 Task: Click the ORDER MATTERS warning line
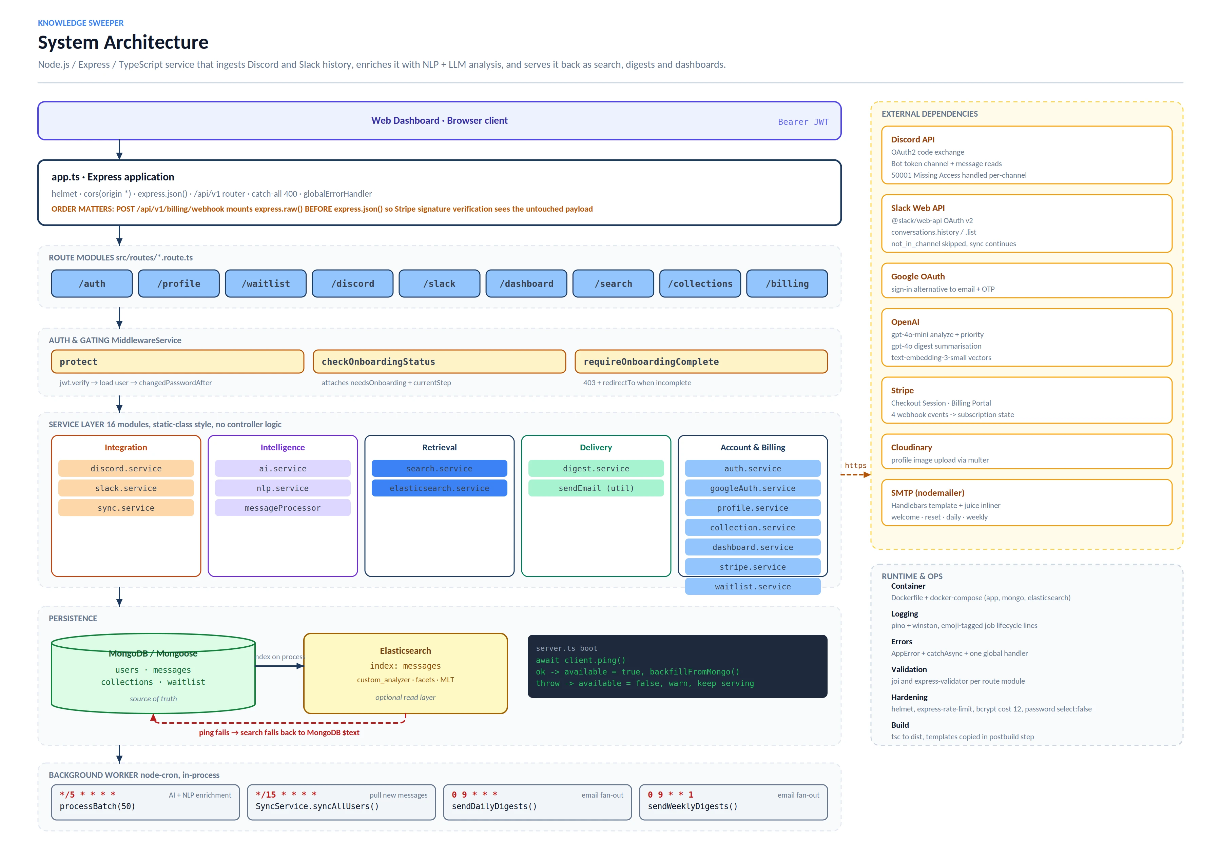[x=322, y=209]
